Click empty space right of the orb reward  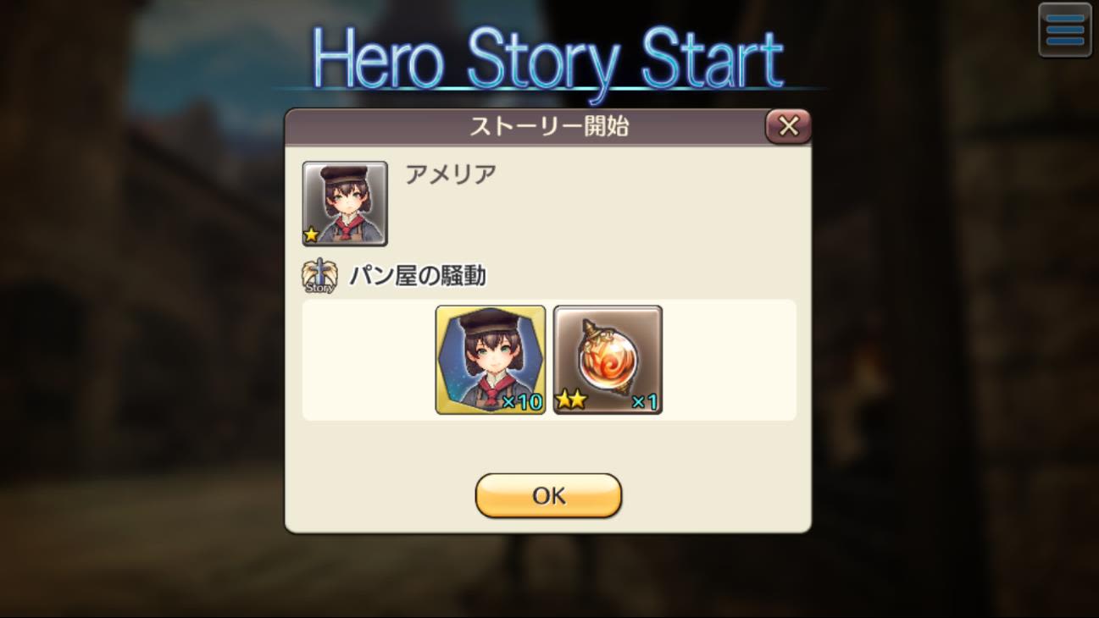pos(729,360)
